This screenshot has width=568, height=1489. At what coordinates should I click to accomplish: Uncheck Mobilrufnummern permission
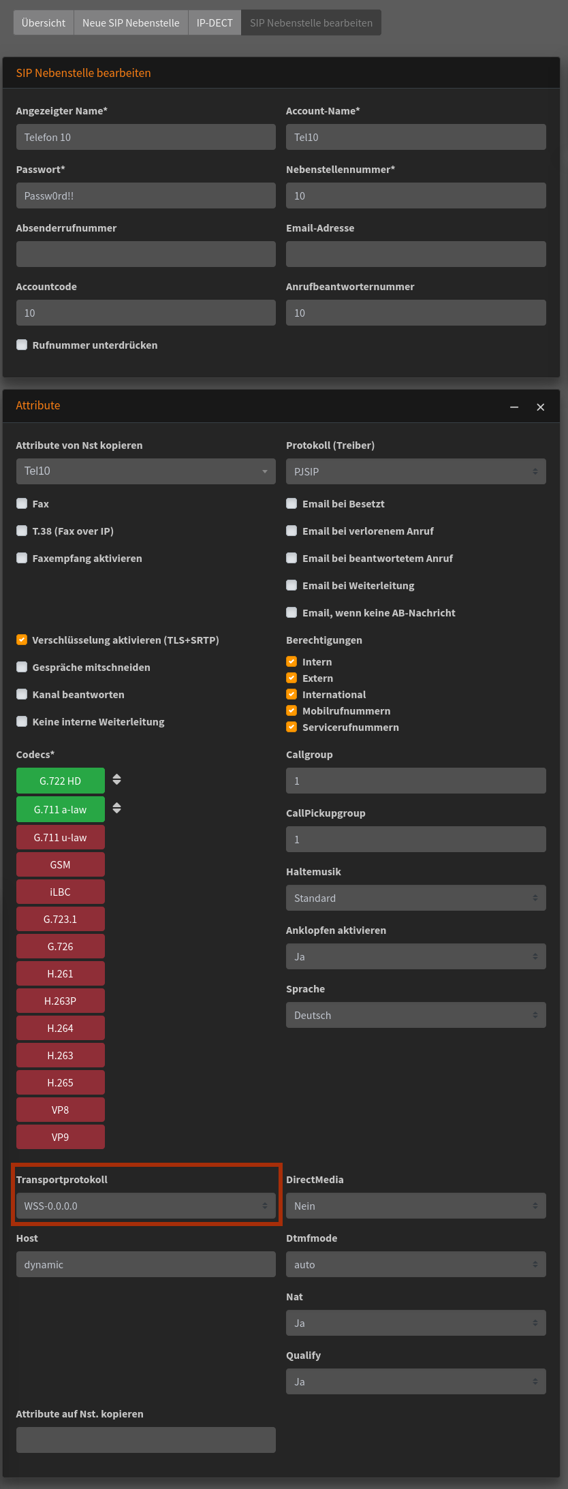291,710
